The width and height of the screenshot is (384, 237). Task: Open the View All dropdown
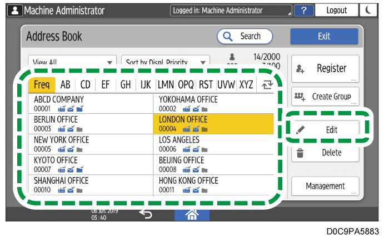(72, 62)
